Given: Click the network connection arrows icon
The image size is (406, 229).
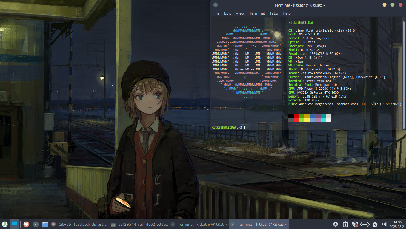Looking at the screenshot, I should 365,224.
